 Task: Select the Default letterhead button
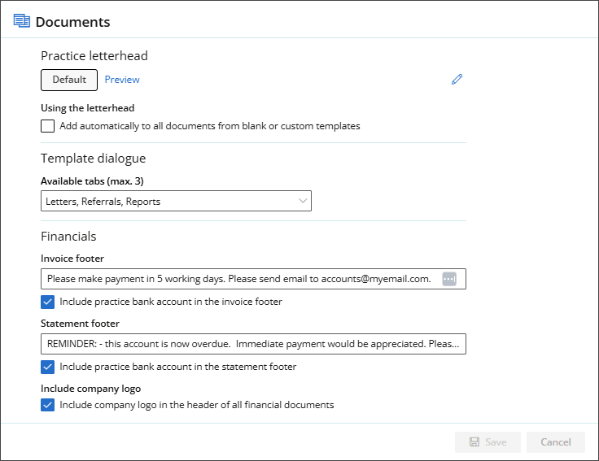69,80
